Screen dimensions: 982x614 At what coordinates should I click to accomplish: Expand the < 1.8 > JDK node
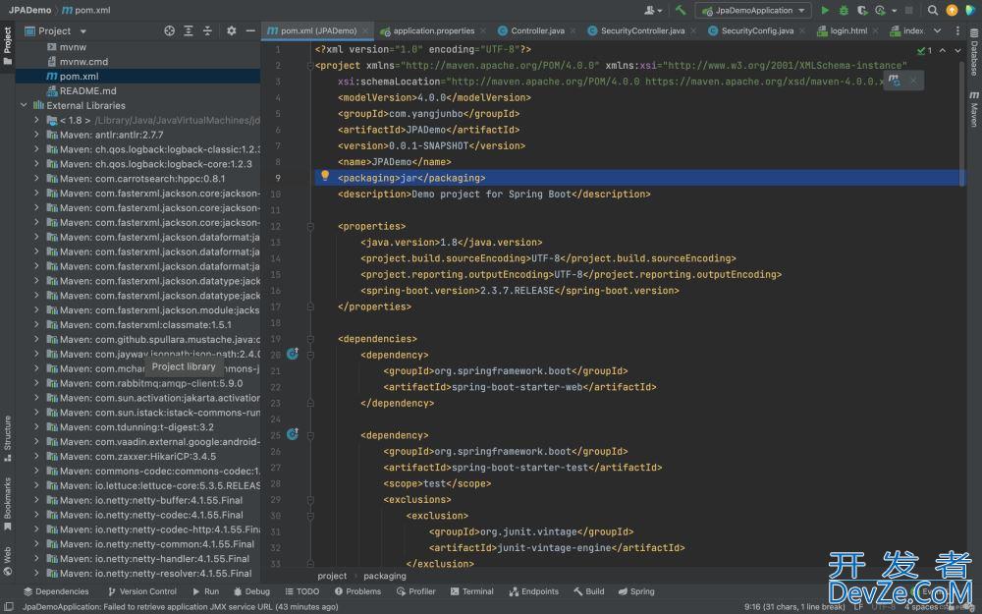(x=36, y=120)
